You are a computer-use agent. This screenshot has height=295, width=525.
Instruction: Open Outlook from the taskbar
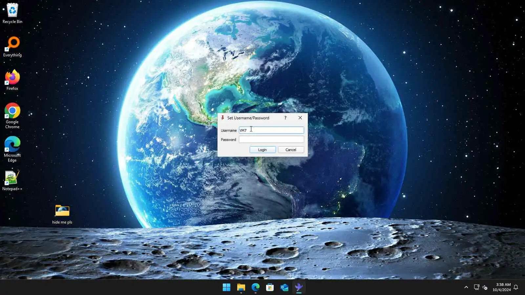(x=284, y=287)
